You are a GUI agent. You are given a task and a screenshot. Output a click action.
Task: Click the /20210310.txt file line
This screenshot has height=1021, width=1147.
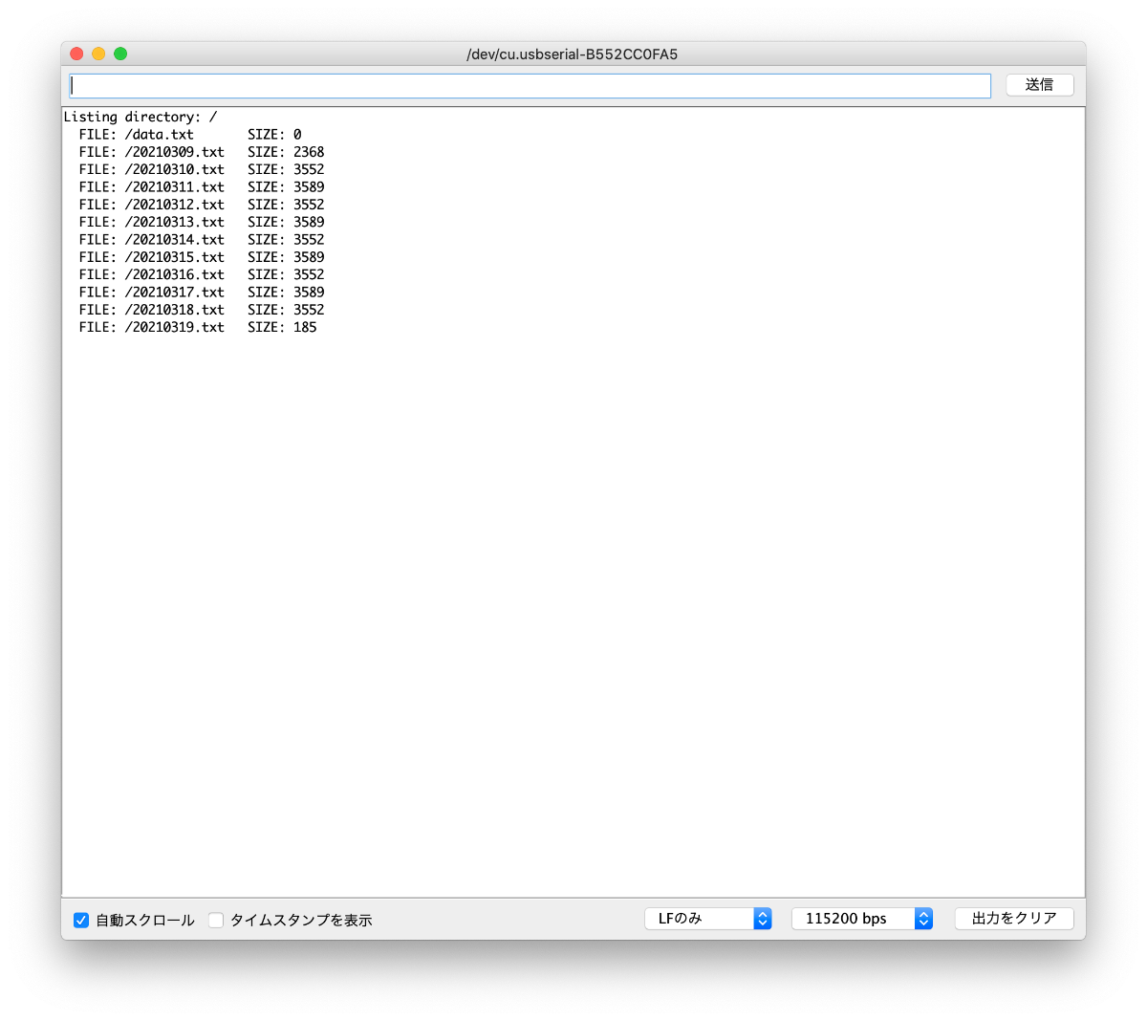(202, 169)
